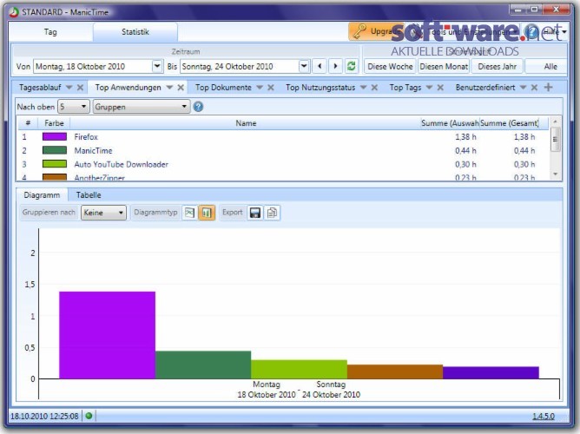Open Tagesablauf tab dropdown arrow
Viewport: 580px width, 434px height.
[x=69, y=88]
